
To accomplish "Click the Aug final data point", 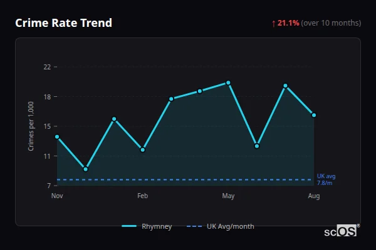I will coord(314,115).
